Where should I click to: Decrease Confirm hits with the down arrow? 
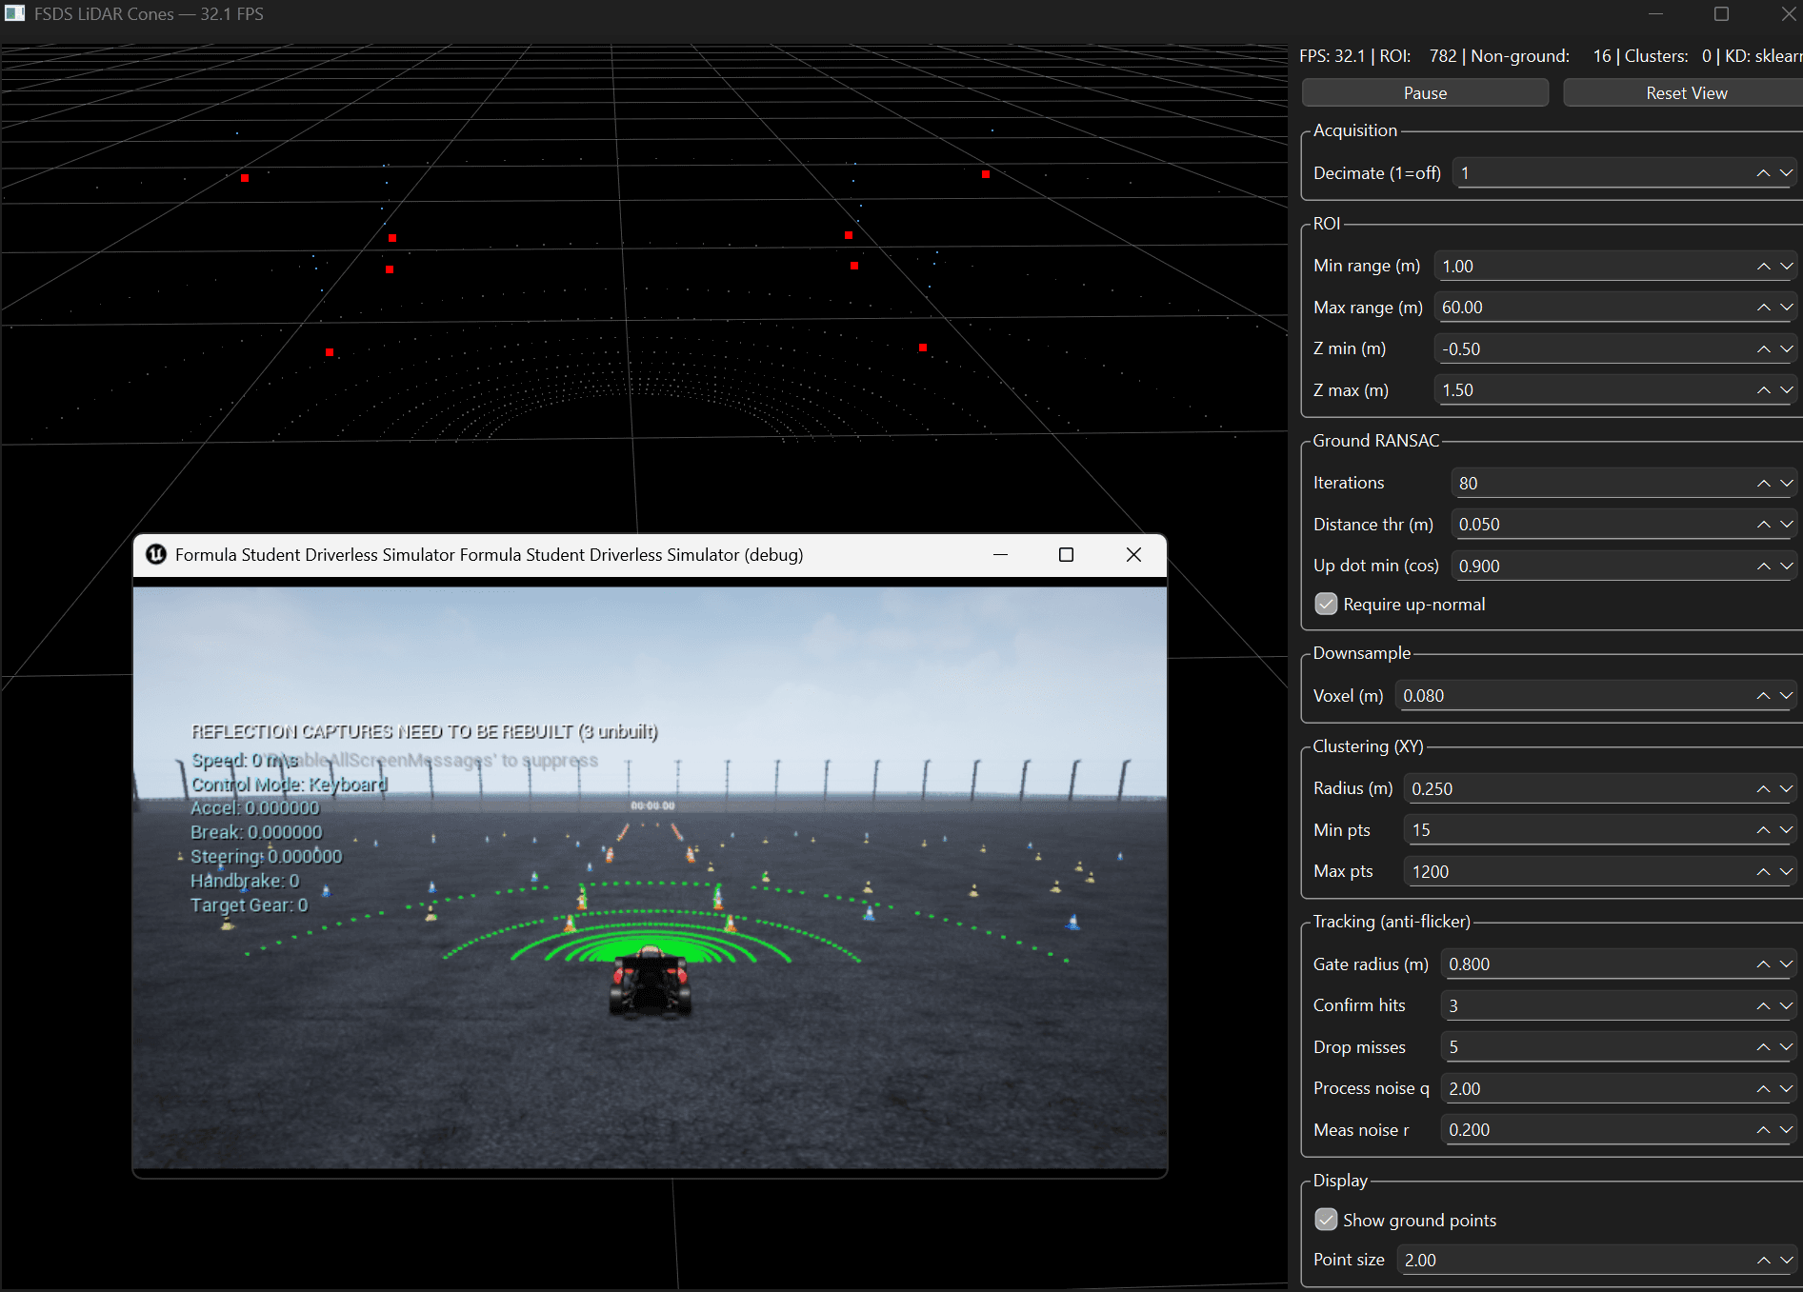click(x=1786, y=1006)
